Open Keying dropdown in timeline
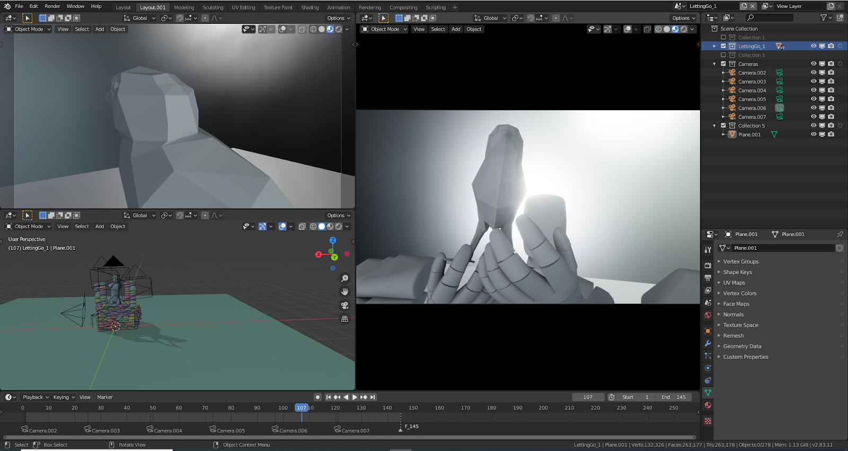 pyautogui.click(x=64, y=397)
